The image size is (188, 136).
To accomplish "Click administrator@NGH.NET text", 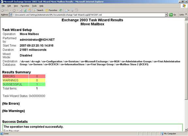I will point(37,40).
